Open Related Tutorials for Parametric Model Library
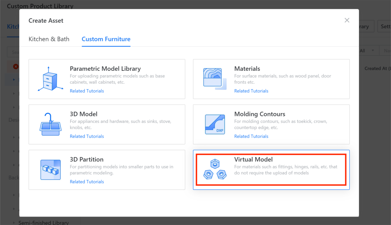This screenshot has height=225, width=391. [x=87, y=91]
